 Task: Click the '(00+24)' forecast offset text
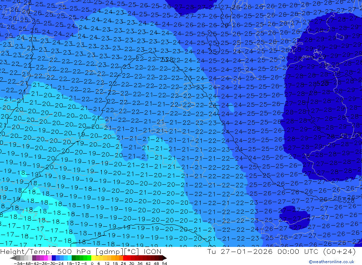point(340,251)
